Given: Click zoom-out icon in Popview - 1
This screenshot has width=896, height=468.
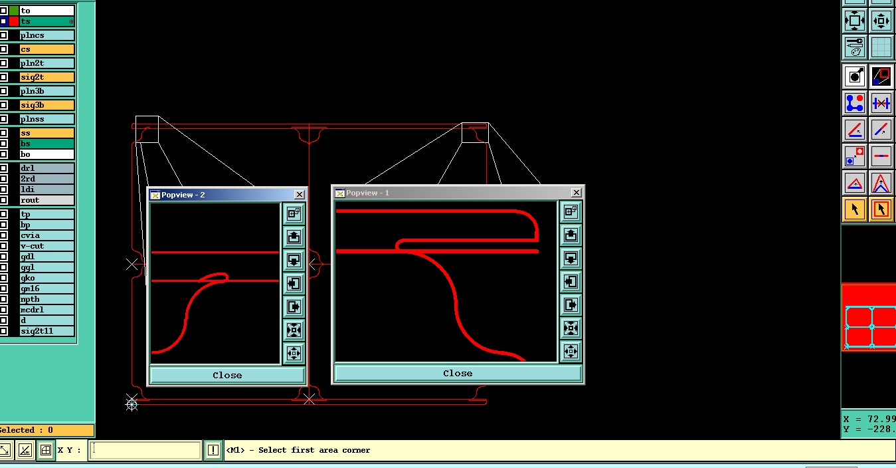Looking at the screenshot, I should coord(571,351).
